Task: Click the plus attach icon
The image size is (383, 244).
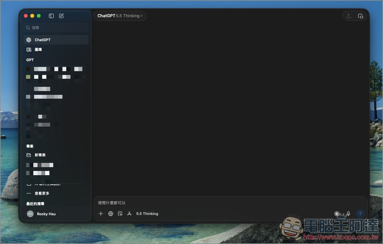Action: 101,214
